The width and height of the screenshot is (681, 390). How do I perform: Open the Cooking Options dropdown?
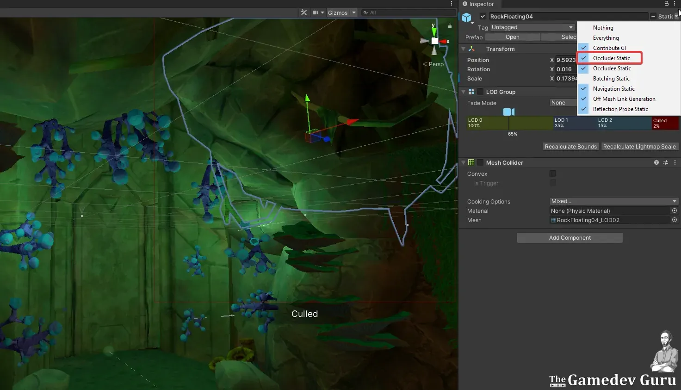point(613,201)
